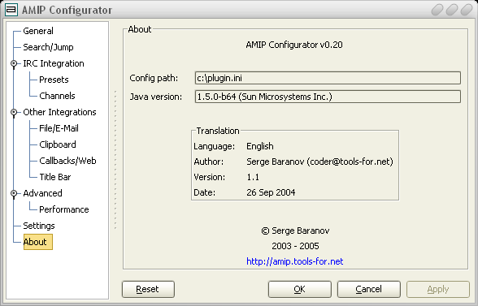This screenshot has width=478, height=306.
Task: Click the dotted splitter handle between panels
Action: (115, 160)
